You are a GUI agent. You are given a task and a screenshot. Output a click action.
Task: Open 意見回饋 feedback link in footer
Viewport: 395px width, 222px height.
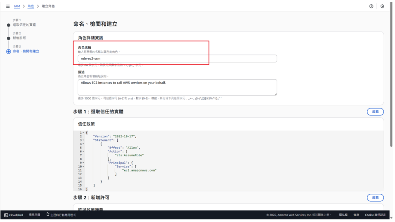(34, 215)
